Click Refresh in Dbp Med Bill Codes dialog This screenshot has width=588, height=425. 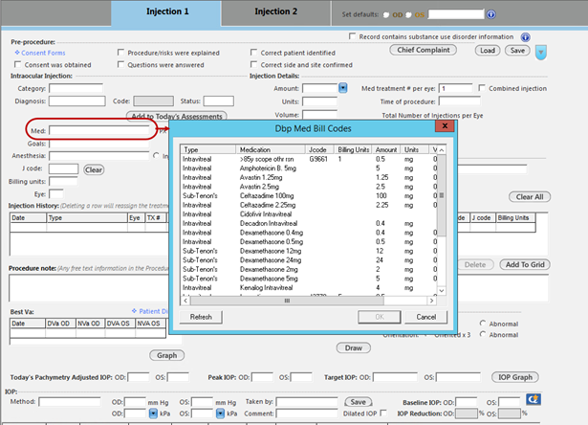pos(201,317)
